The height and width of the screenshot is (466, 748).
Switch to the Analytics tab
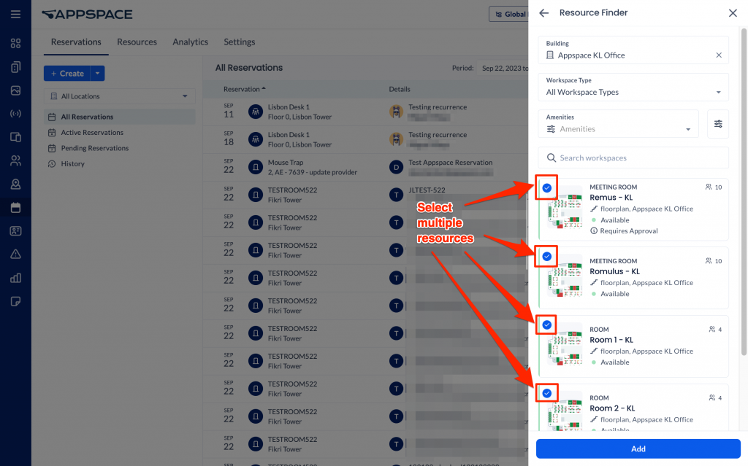191,42
